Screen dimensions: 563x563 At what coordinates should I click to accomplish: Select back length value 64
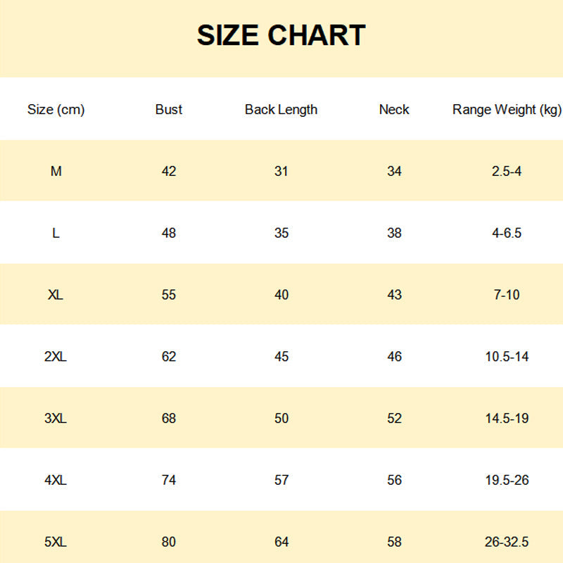pyautogui.click(x=281, y=542)
